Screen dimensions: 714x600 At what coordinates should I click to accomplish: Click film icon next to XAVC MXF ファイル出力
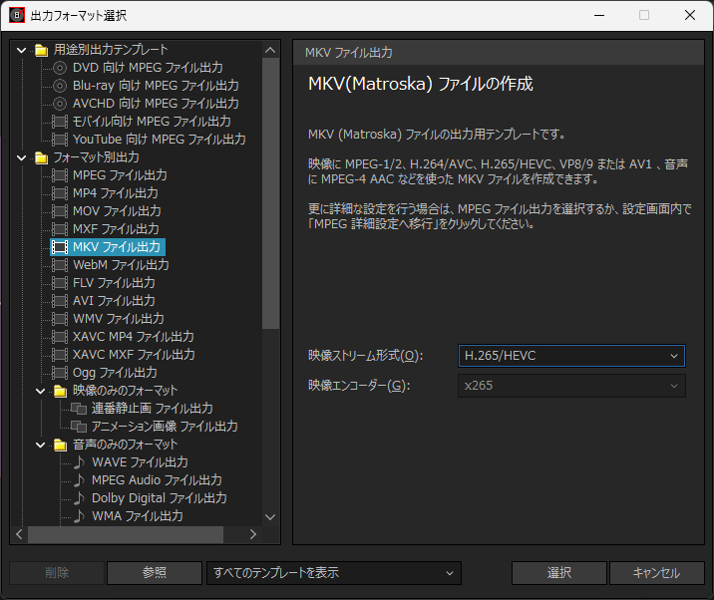(x=60, y=355)
